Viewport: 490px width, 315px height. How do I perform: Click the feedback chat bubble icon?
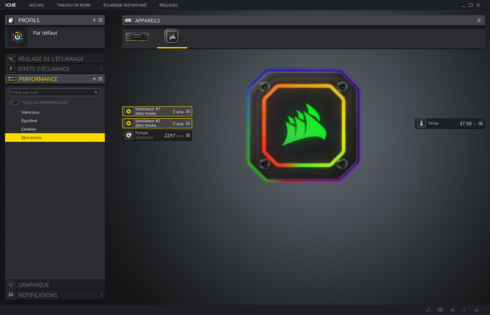441,310
